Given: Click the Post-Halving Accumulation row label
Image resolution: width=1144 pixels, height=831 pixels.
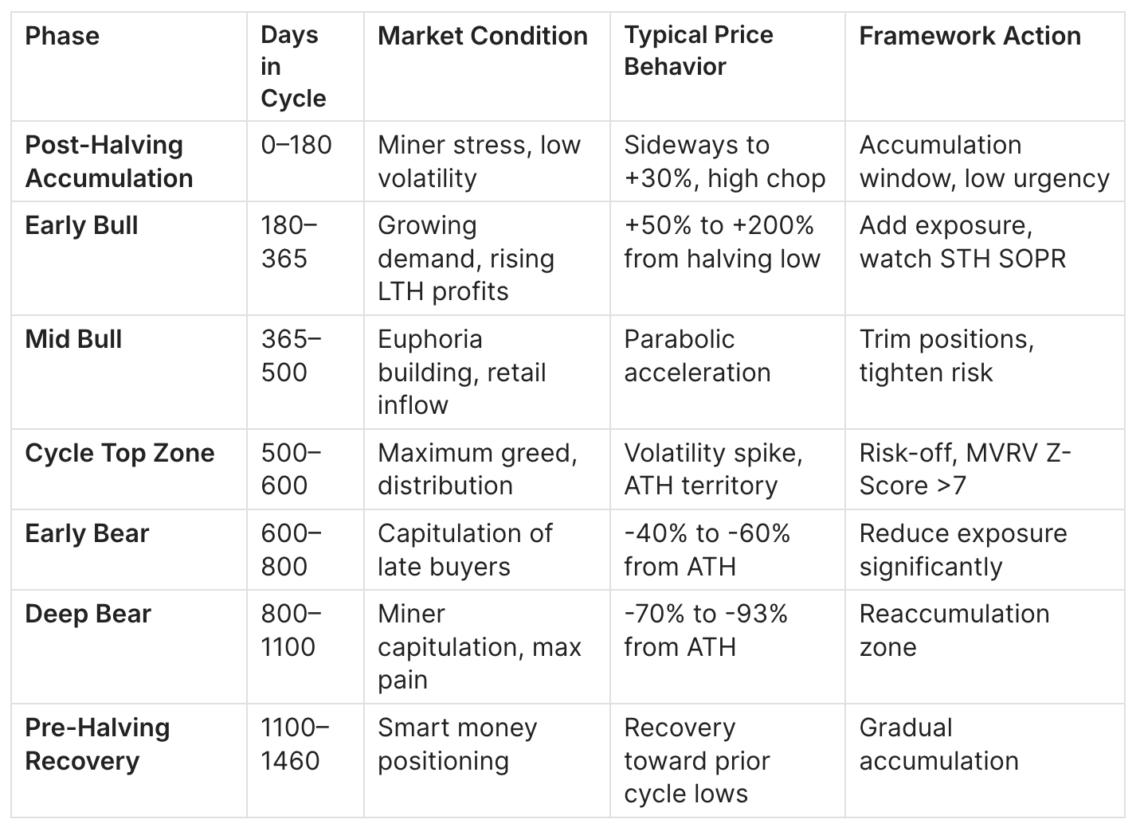Looking at the screenshot, I should click(109, 162).
